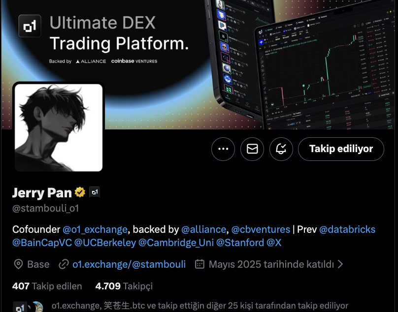398x312 pixels.
Task: Open the @UCBerkeley mention link
Action: click(105, 243)
